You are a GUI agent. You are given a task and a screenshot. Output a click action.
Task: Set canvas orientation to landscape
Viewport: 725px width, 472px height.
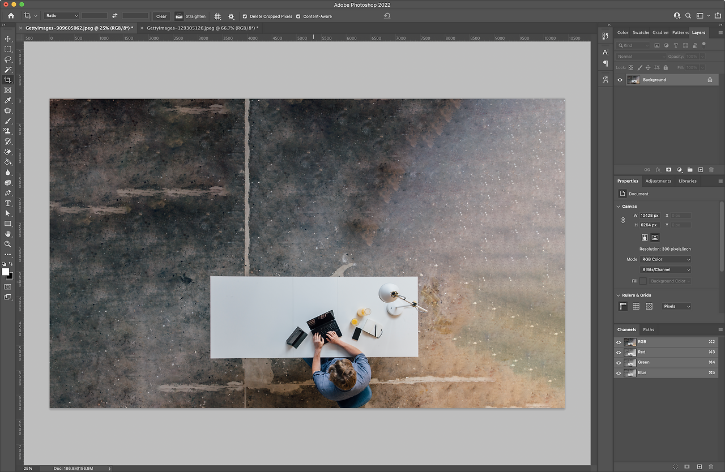[655, 238]
